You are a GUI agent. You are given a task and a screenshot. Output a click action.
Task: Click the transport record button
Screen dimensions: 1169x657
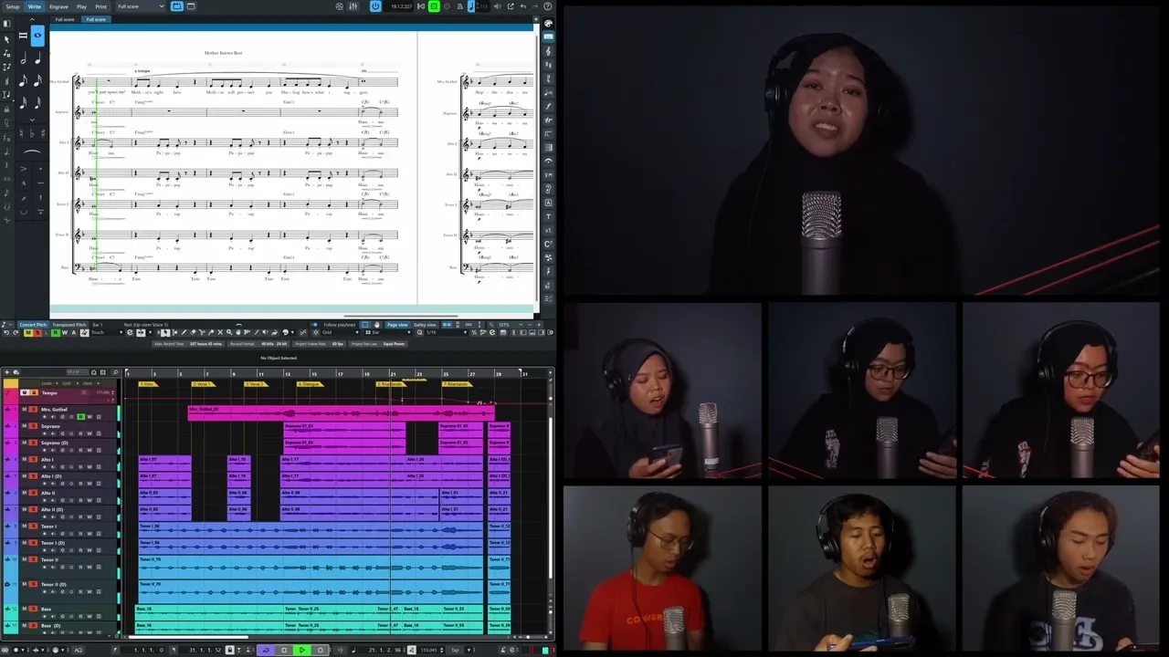point(320,650)
